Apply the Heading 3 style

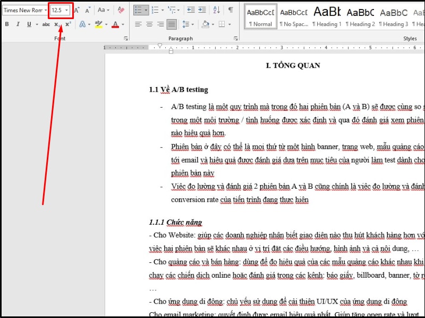click(x=394, y=17)
